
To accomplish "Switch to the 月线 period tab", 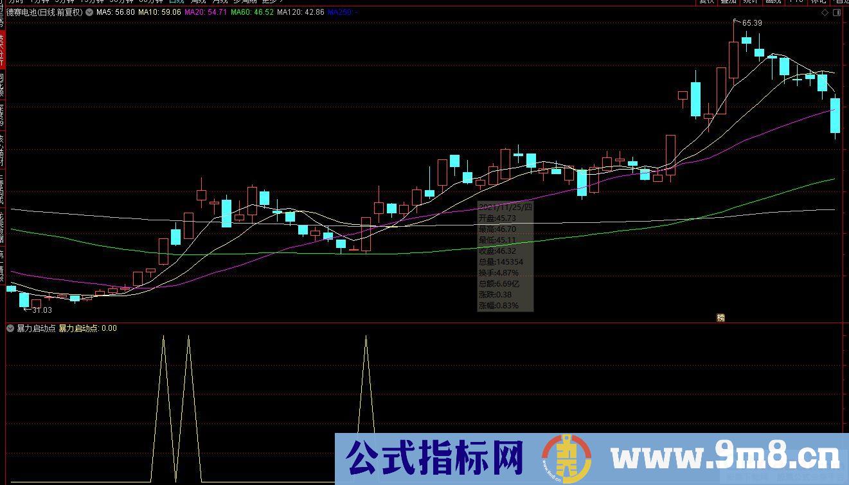I will coord(220,2).
